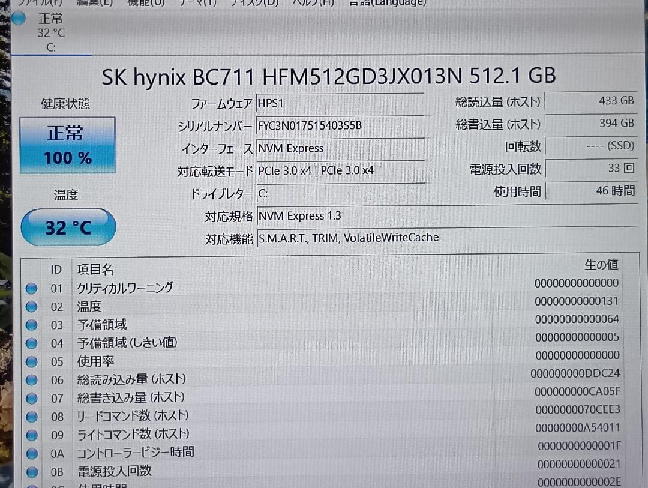
Task: Click the ID column header
Action: point(56,270)
